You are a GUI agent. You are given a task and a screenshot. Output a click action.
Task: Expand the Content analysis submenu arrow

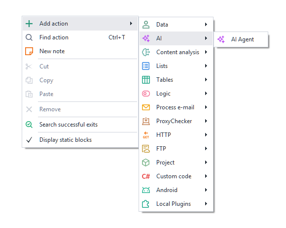point(206,52)
